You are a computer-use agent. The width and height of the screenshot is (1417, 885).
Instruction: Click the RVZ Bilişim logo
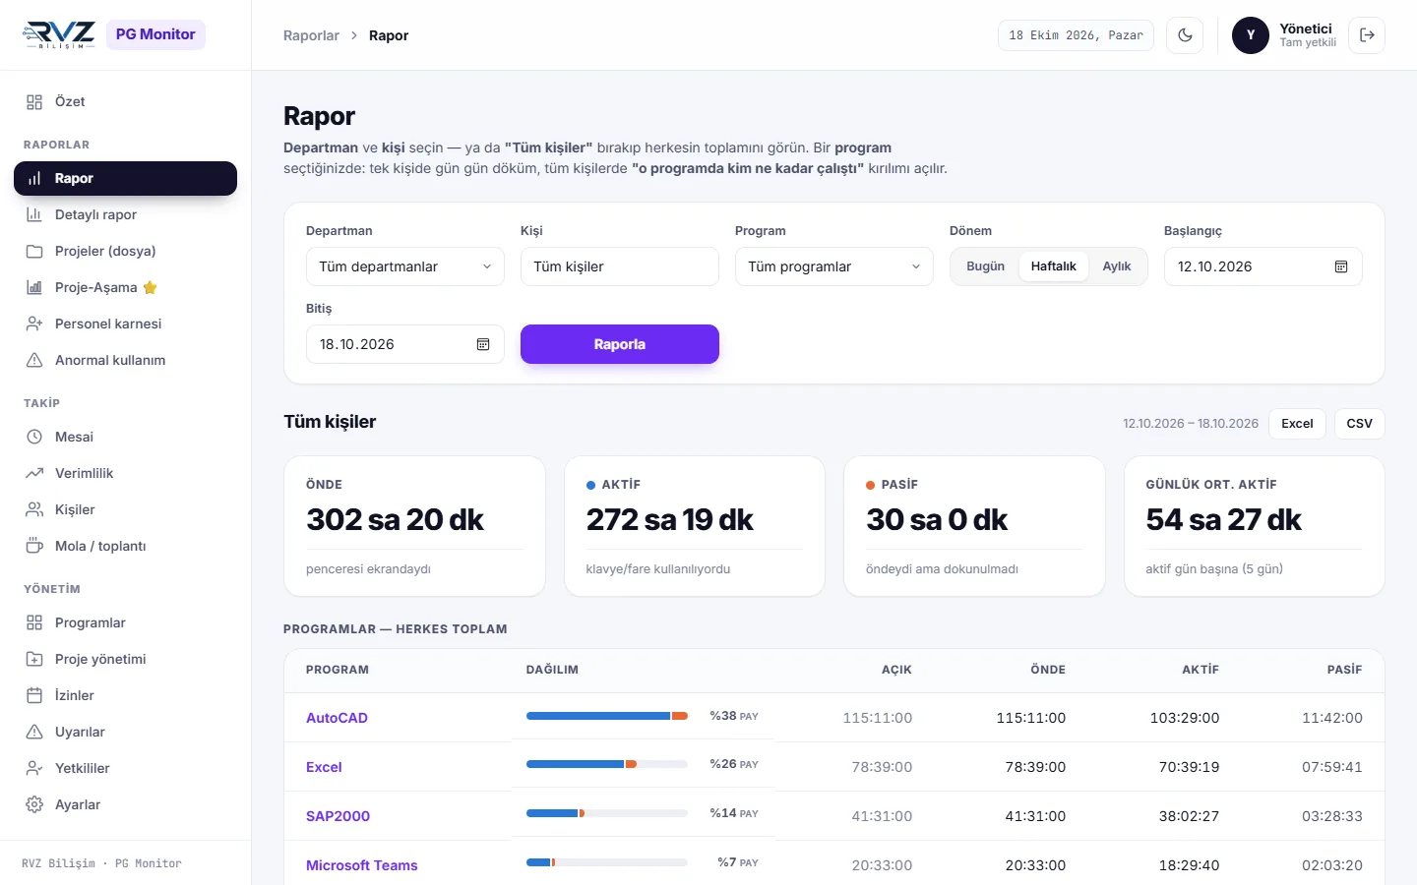[x=59, y=34]
